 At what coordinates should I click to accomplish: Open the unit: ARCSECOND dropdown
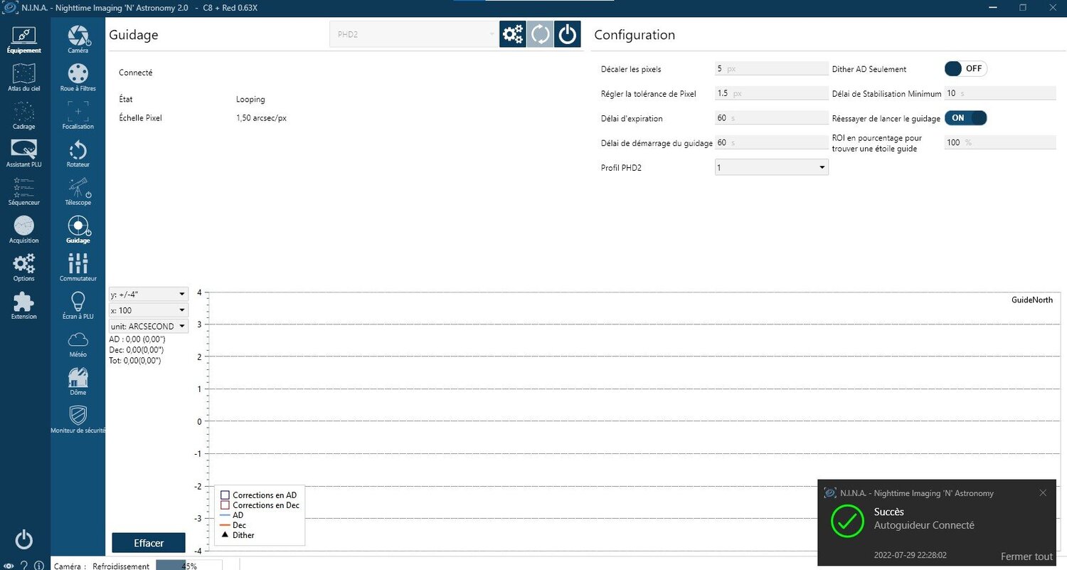pos(148,326)
